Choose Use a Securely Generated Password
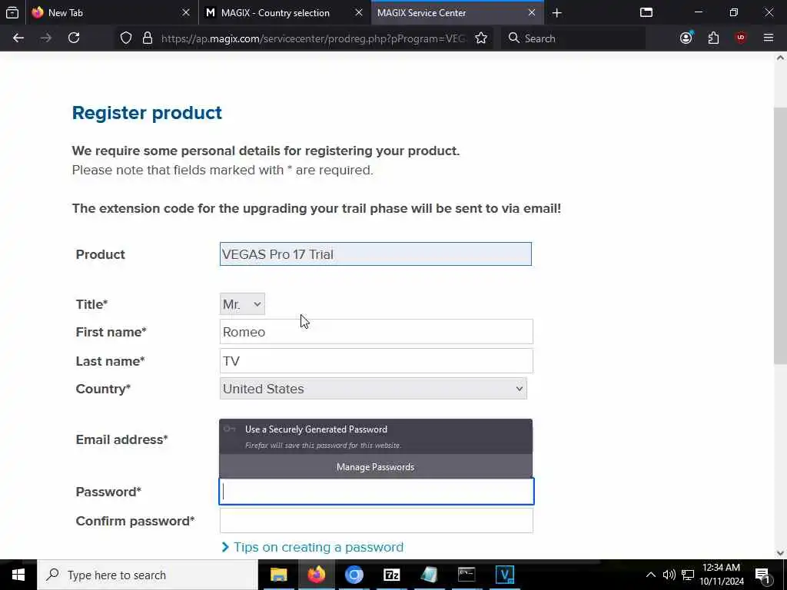787x590 pixels. pyautogui.click(x=375, y=436)
